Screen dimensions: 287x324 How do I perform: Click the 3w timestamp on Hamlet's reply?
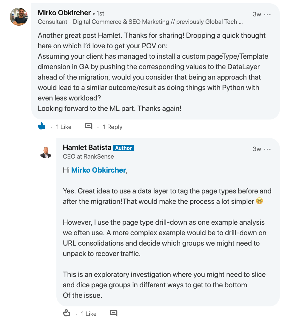[x=257, y=149]
